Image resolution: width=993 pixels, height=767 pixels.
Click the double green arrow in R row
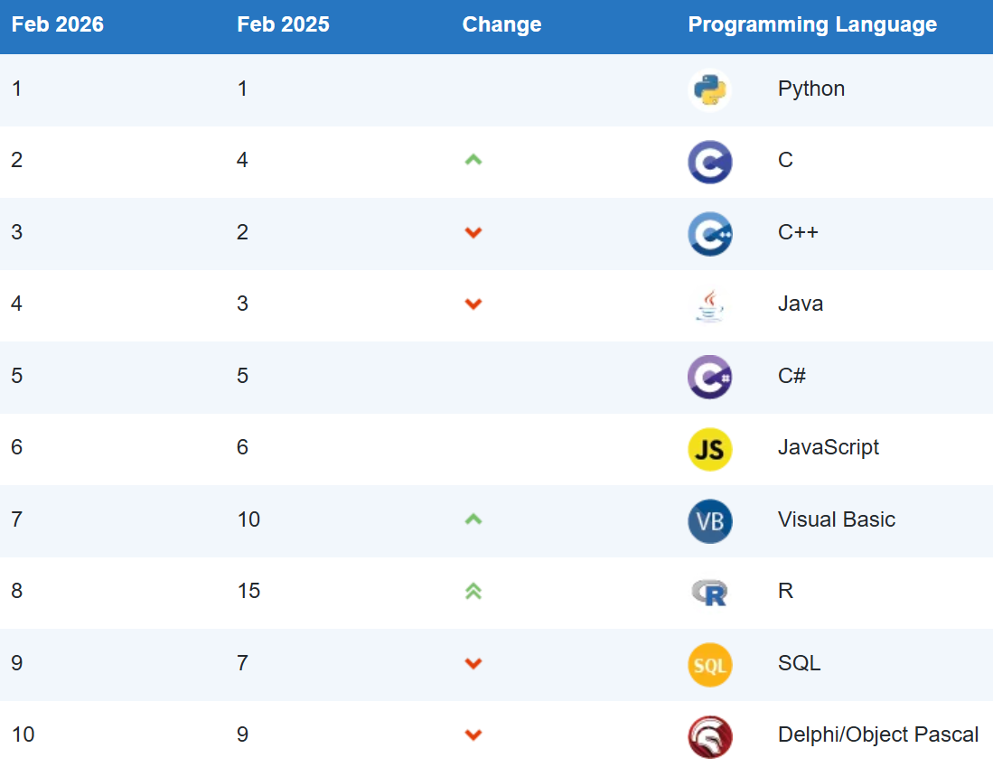473,591
